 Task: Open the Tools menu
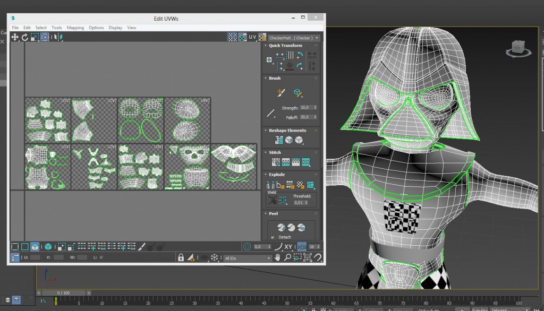pyautogui.click(x=56, y=28)
